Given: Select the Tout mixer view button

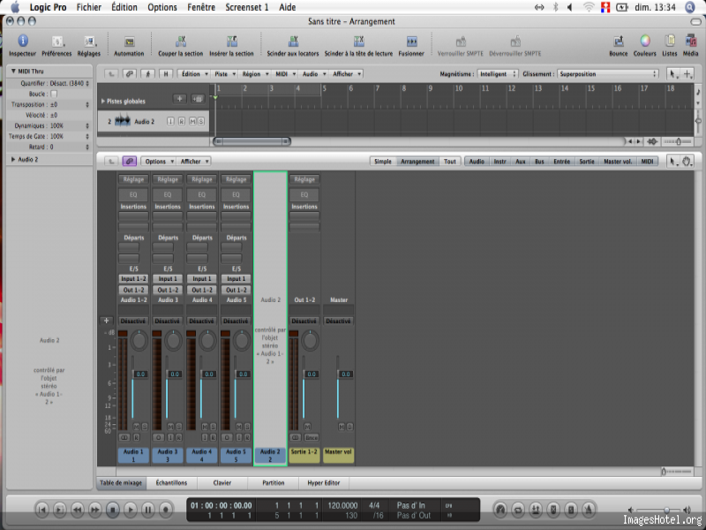Looking at the screenshot, I should point(450,162).
